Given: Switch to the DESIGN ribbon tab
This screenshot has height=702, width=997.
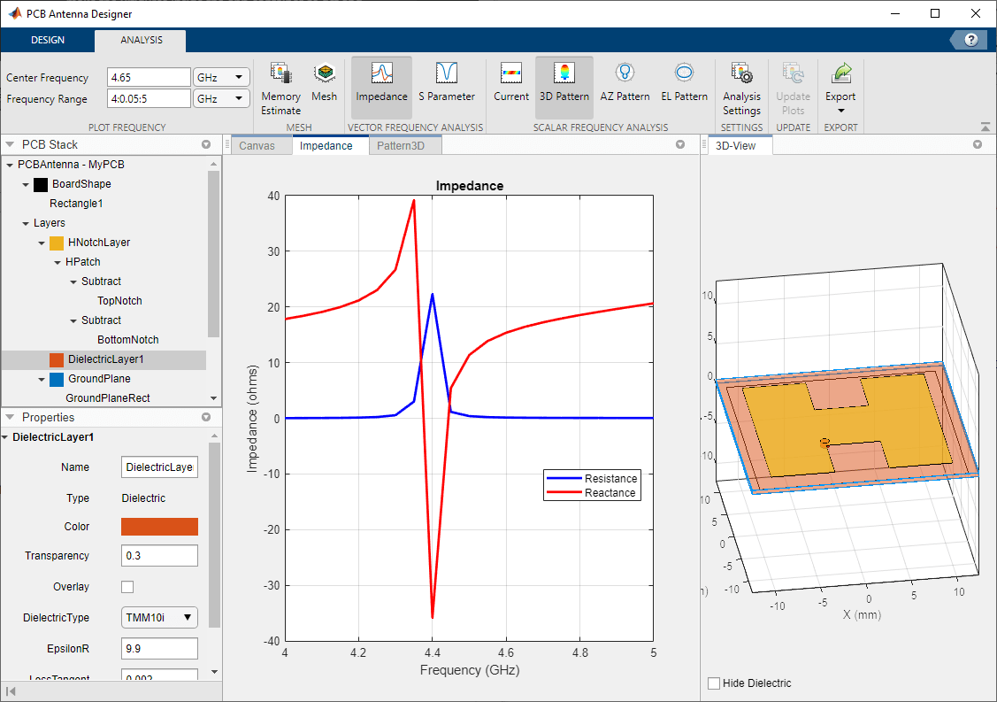Looking at the screenshot, I should [x=48, y=41].
